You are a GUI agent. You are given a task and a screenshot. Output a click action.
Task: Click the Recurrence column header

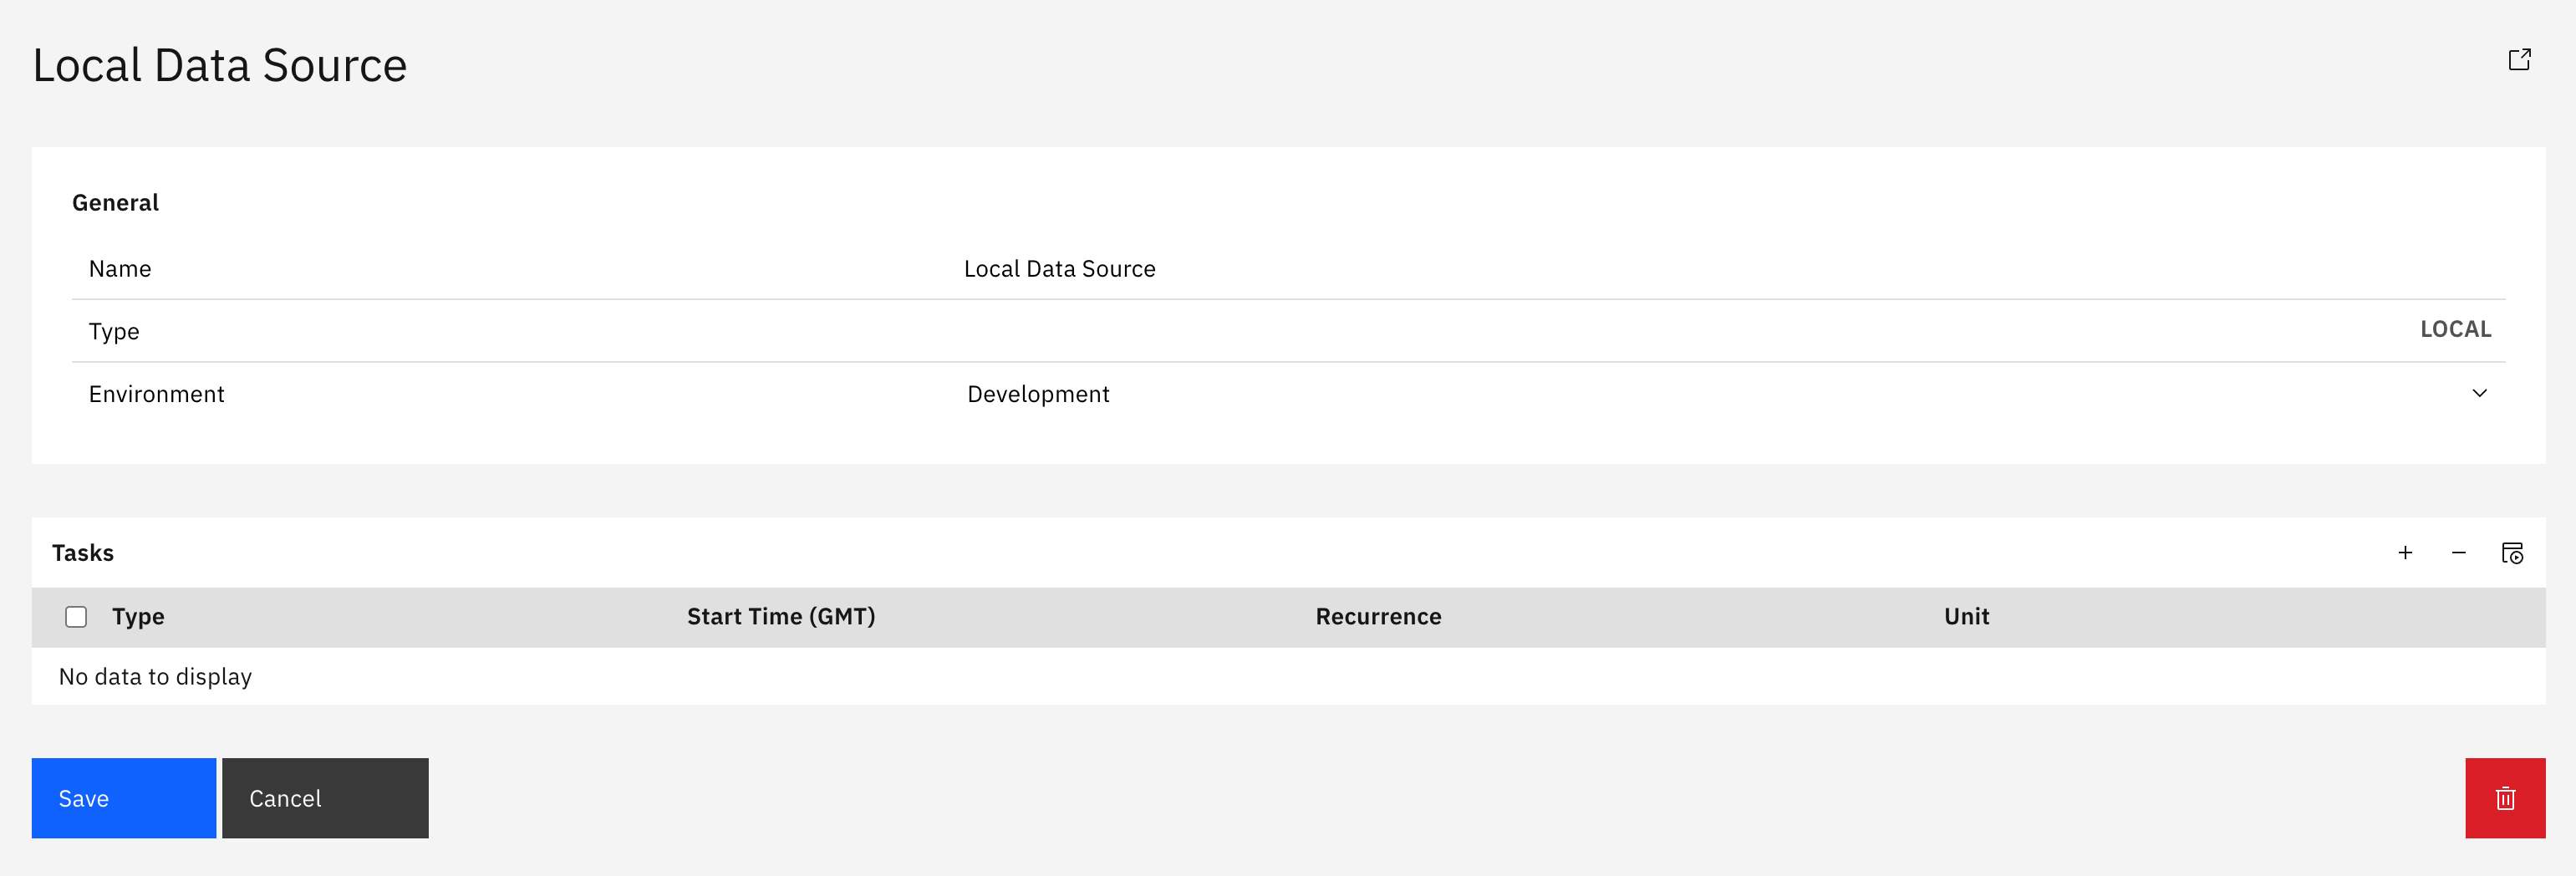click(x=1378, y=617)
